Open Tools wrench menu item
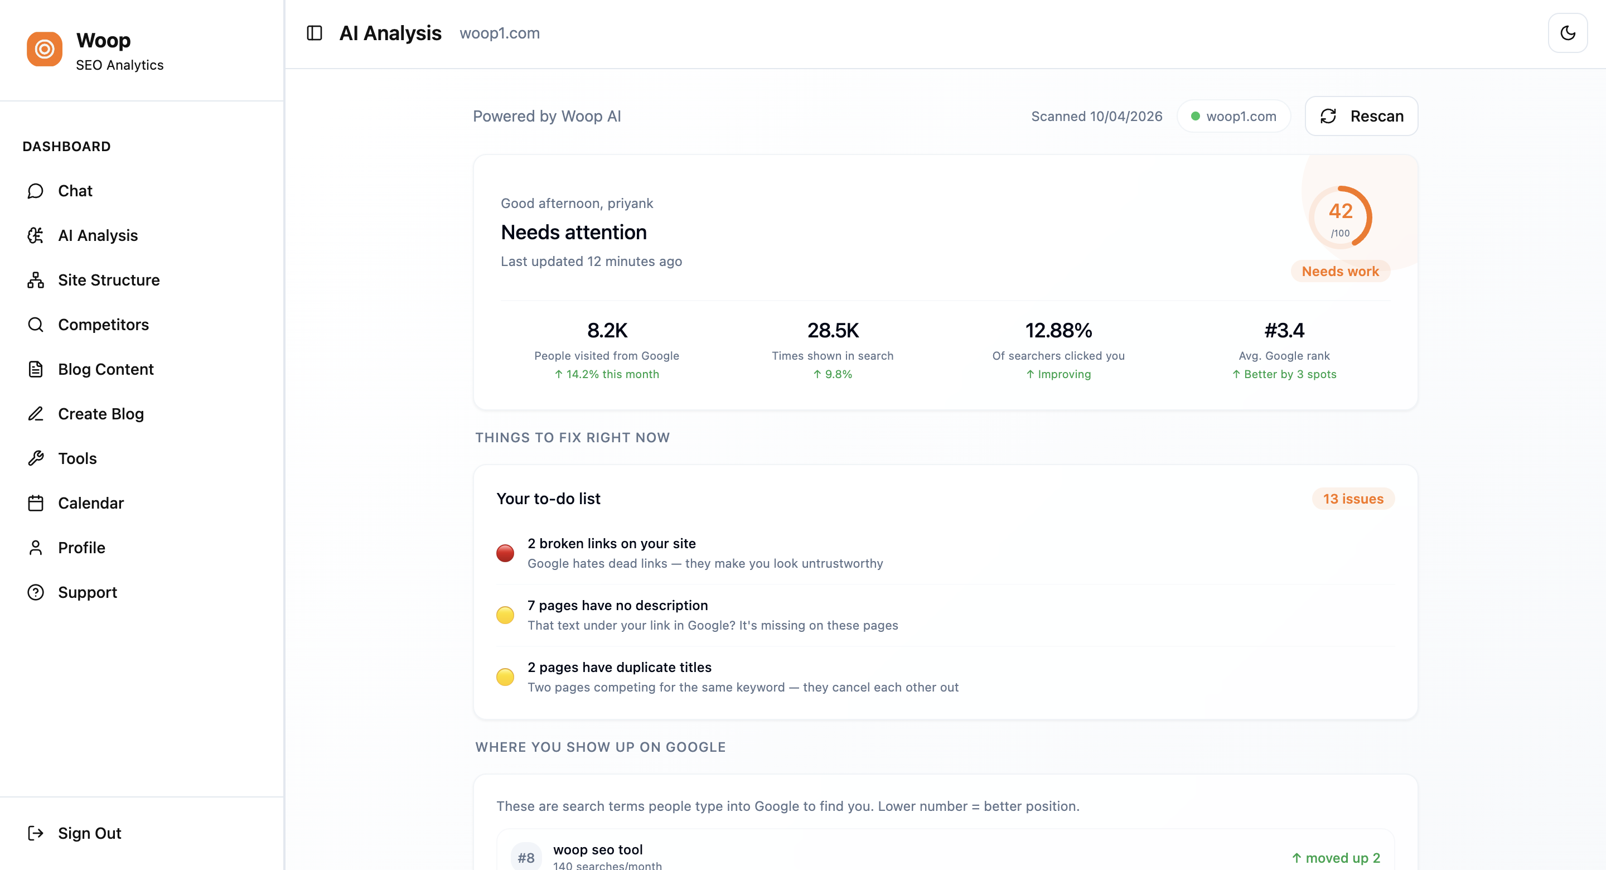The height and width of the screenshot is (870, 1606). (78, 458)
